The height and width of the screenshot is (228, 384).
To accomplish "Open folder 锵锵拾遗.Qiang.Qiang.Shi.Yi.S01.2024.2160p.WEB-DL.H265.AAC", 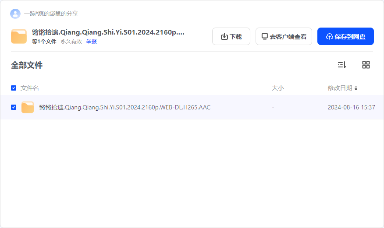I will tap(124, 107).
